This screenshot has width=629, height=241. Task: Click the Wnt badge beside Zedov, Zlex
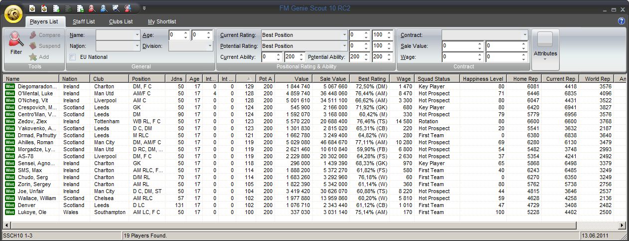click(x=9, y=121)
